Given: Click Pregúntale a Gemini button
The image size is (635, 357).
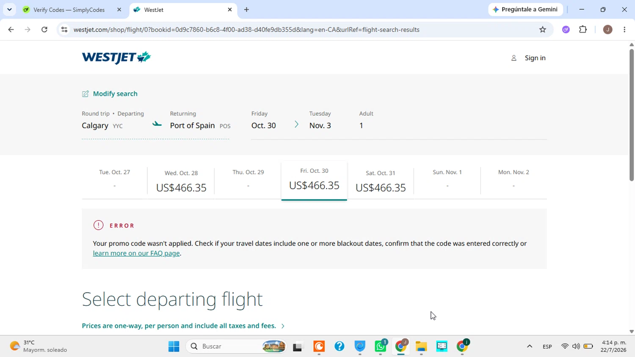Looking at the screenshot, I should pyautogui.click(x=525, y=9).
